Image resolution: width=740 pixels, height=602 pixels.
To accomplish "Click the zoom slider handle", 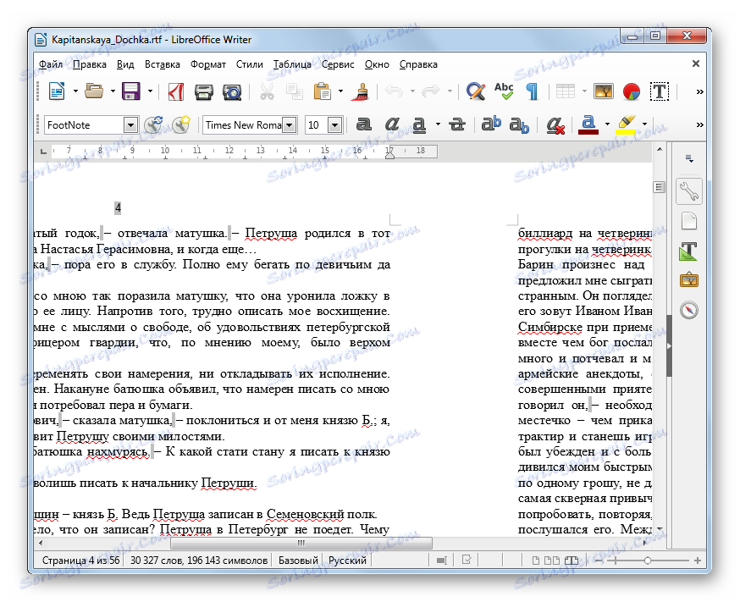I will tap(648, 561).
